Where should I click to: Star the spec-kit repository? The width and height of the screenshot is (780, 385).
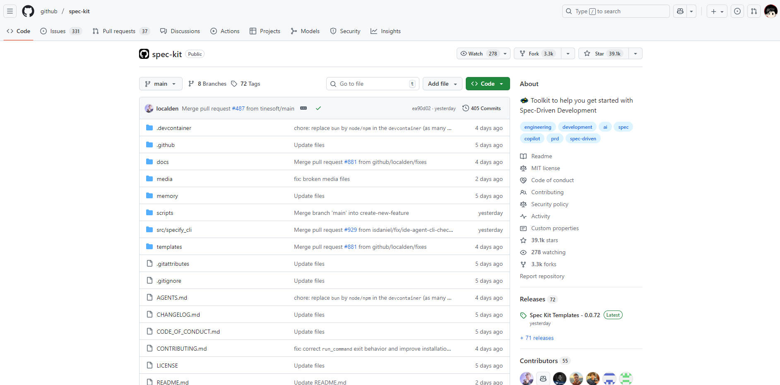(603, 54)
